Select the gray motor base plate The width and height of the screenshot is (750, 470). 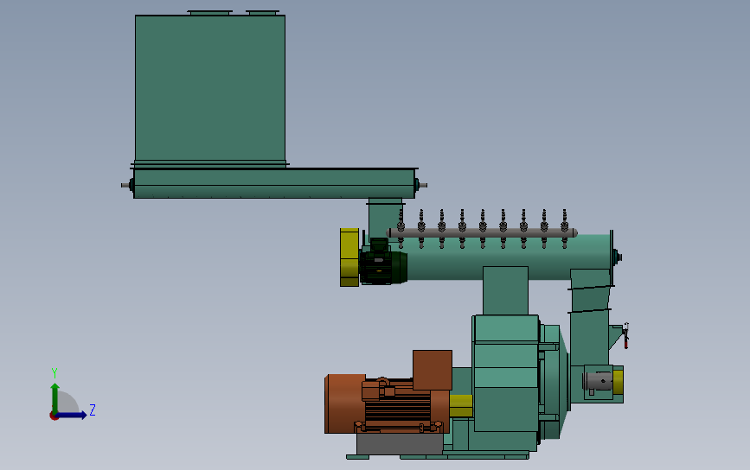coord(400,444)
